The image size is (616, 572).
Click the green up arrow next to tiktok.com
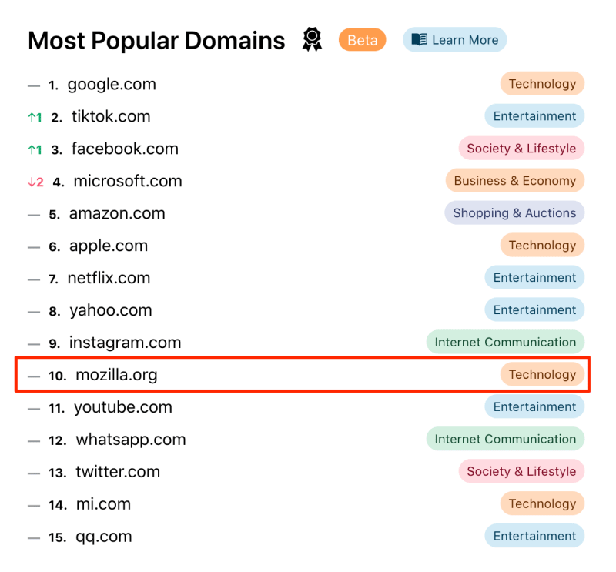tap(32, 118)
